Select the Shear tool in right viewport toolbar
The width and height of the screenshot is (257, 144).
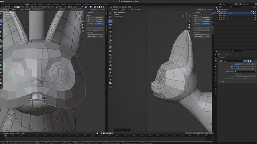click(110, 83)
